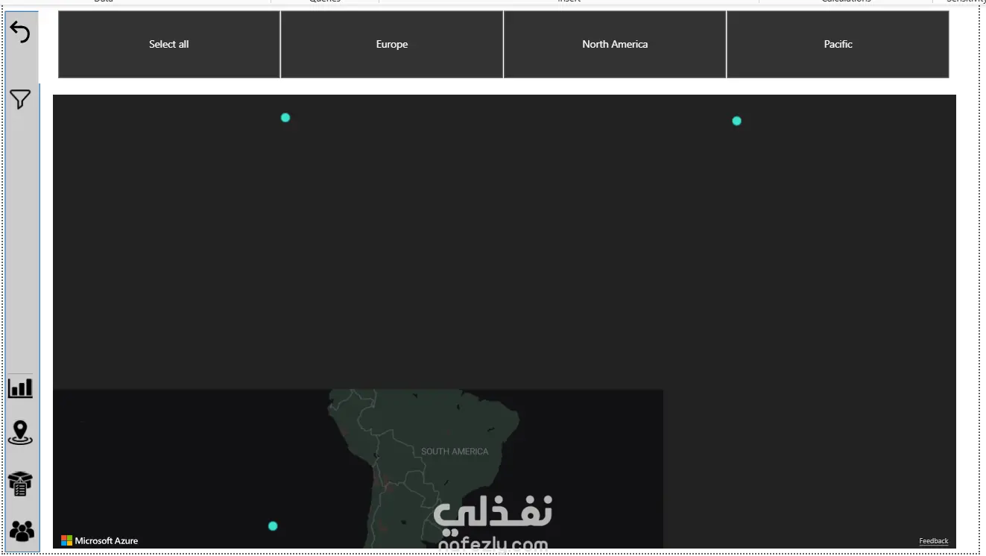The width and height of the screenshot is (986, 556).
Task: Open the map location pin page icon
Action: pyautogui.click(x=20, y=432)
